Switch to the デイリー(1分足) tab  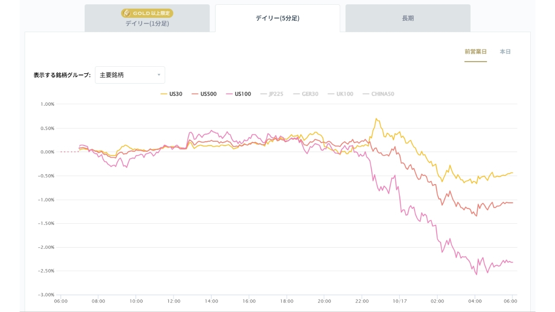point(147,18)
